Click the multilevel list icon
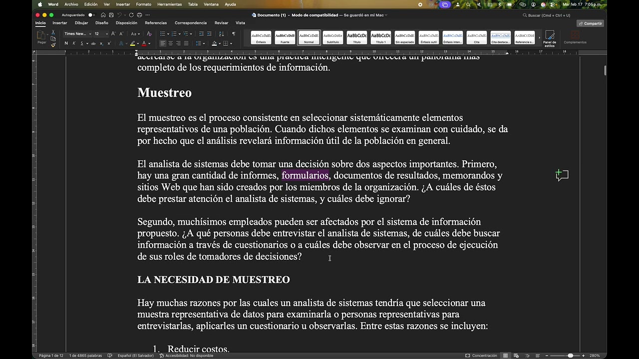 pyautogui.click(x=186, y=34)
